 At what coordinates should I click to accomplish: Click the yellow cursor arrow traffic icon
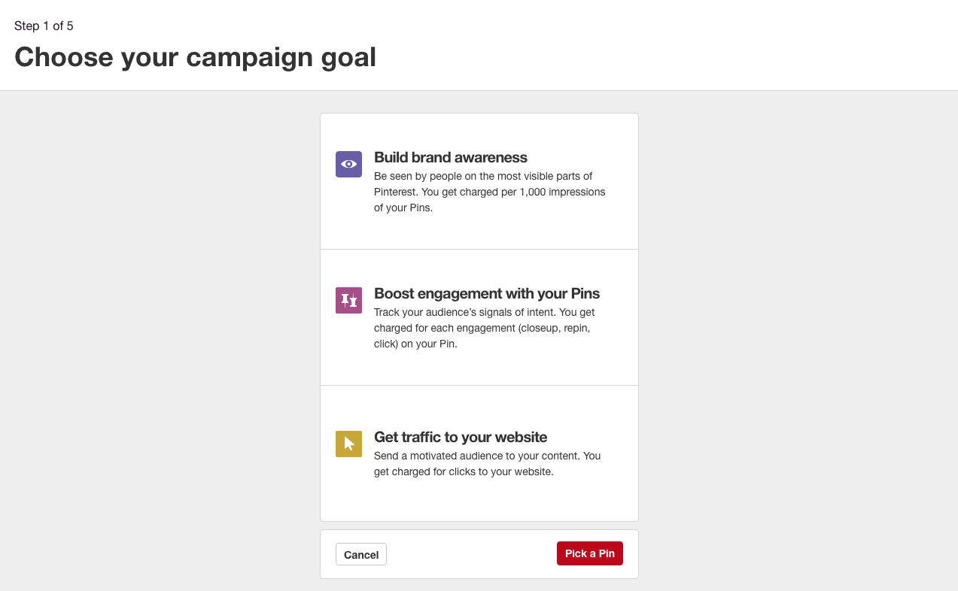click(348, 444)
